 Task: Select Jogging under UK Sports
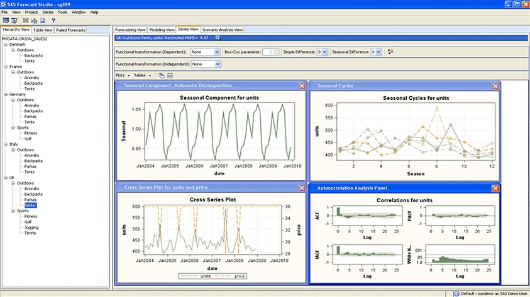pos(31,227)
